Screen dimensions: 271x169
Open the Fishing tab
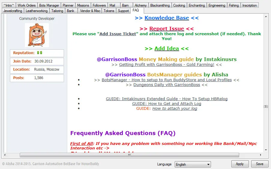[234, 5]
